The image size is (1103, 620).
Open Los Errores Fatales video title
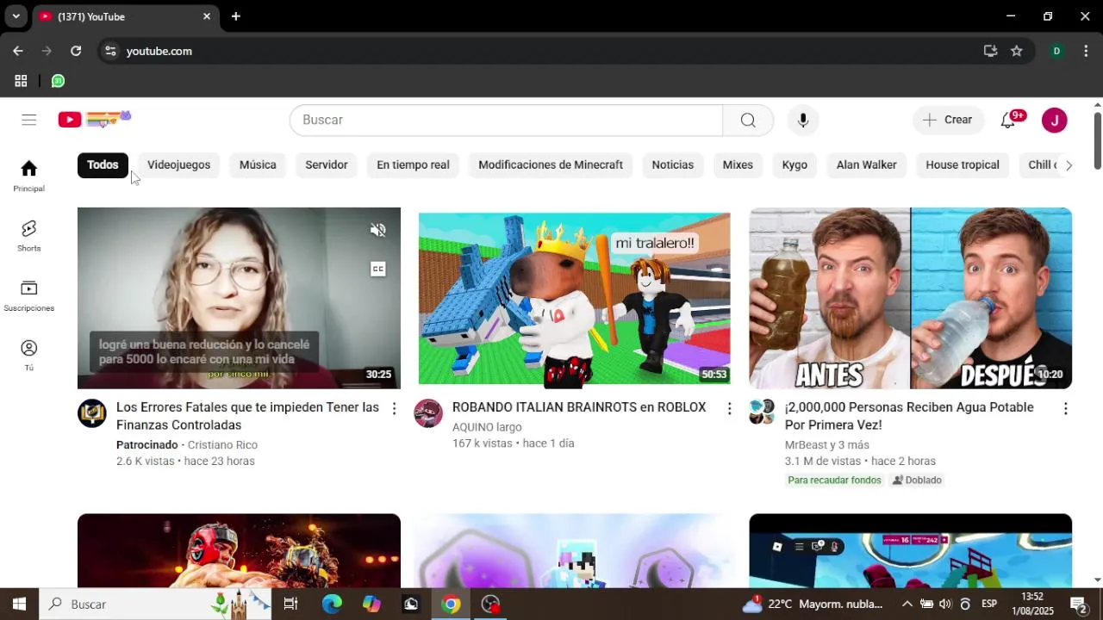(247, 416)
